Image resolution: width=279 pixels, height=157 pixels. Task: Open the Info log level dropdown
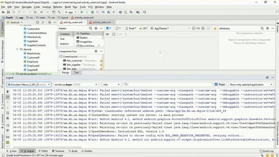pyautogui.click(x=112, y=84)
